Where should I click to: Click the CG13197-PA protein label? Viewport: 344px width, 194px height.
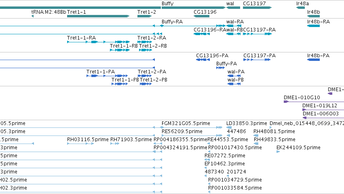tap(260, 56)
